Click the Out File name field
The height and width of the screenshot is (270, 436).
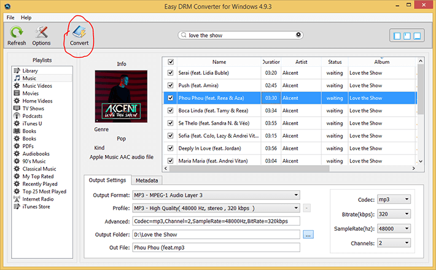pyautogui.click(x=216, y=247)
